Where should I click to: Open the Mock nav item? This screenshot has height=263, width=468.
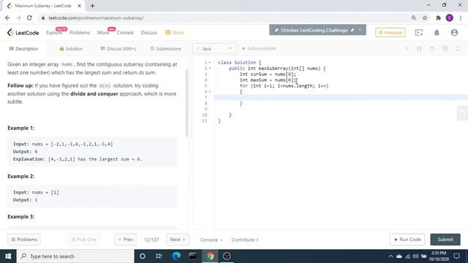(103, 32)
